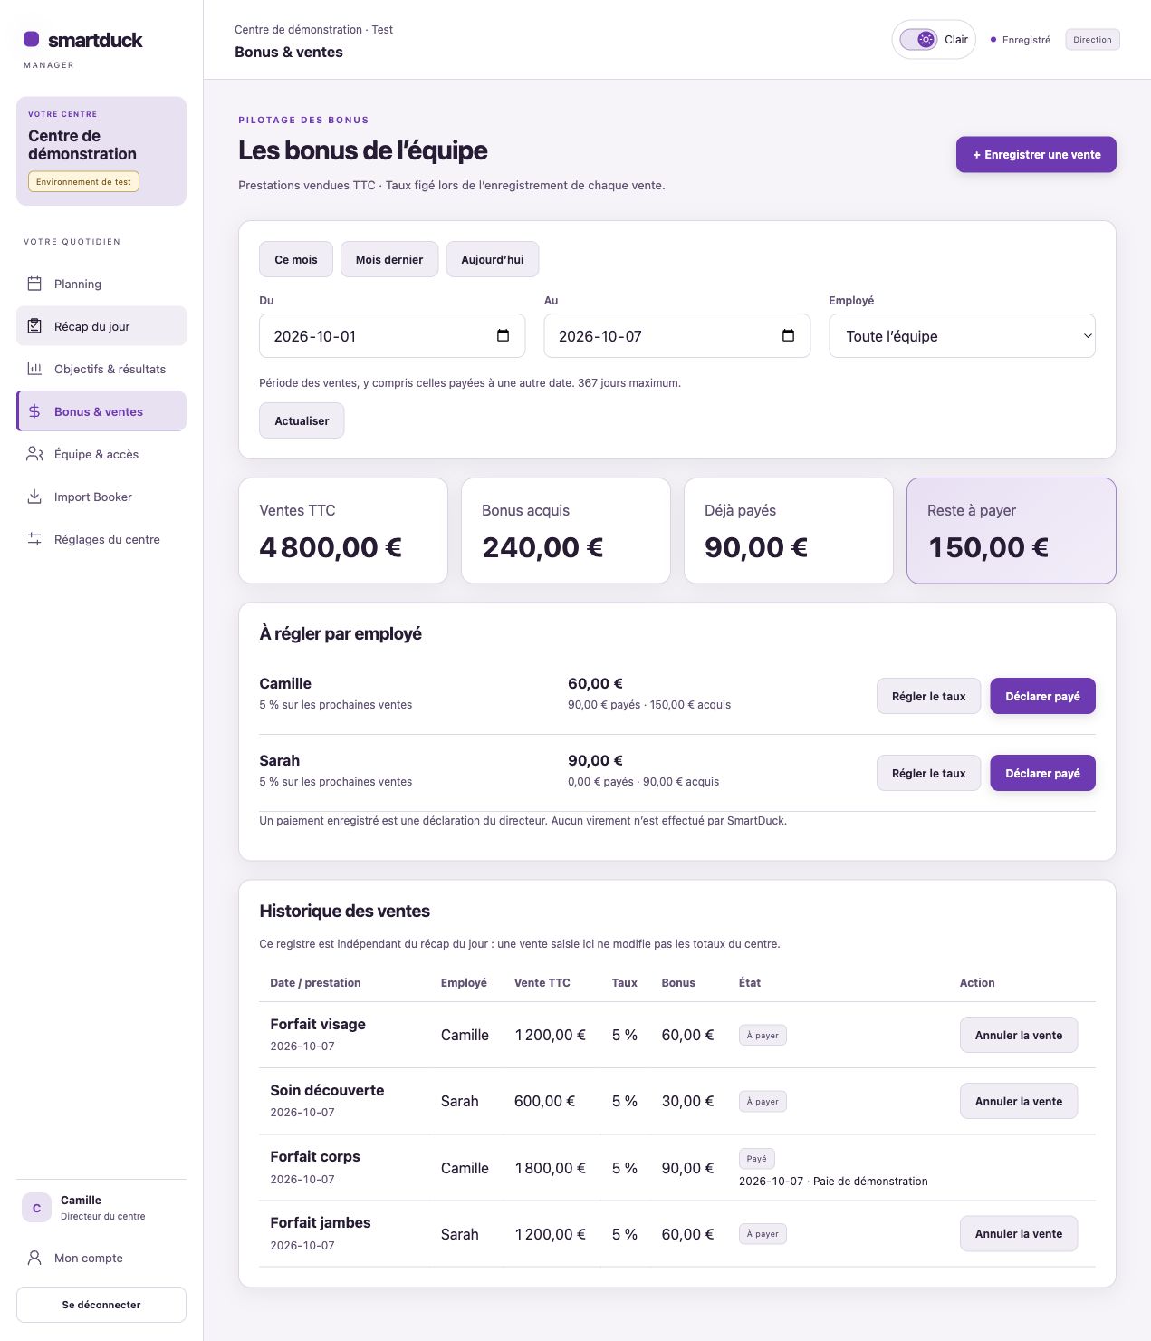Select Bonus & ventes menu item
The height and width of the screenshot is (1341, 1151).
101,411
